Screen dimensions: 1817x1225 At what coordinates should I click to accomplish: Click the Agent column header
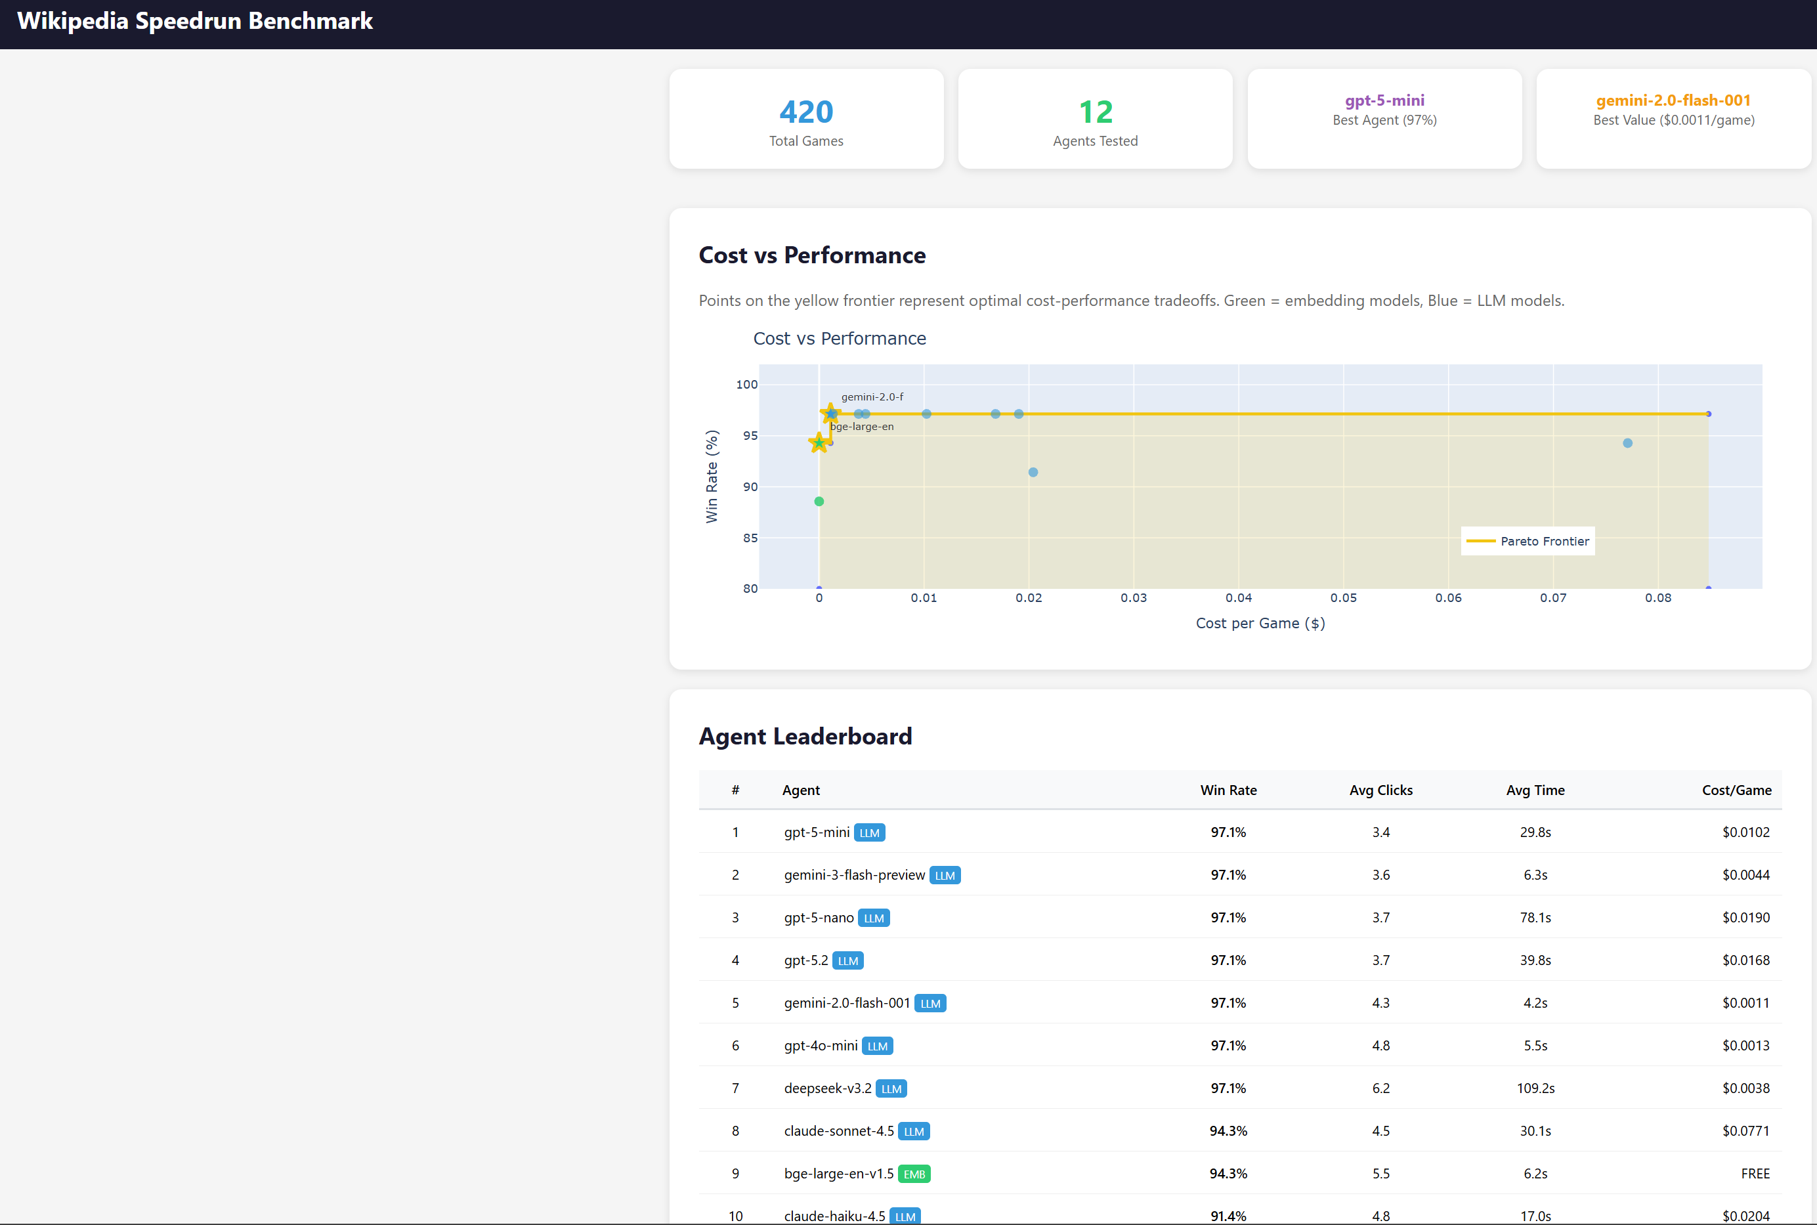coord(801,790)
